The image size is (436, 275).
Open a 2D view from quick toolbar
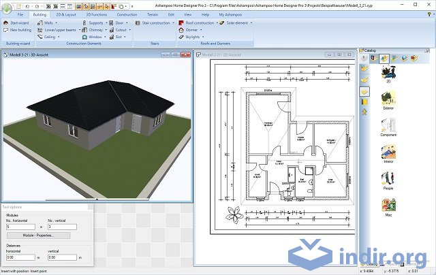[x=48, y=6]
